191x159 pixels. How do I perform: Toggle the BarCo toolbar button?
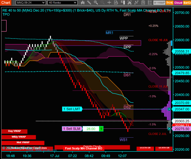[187, 3]
